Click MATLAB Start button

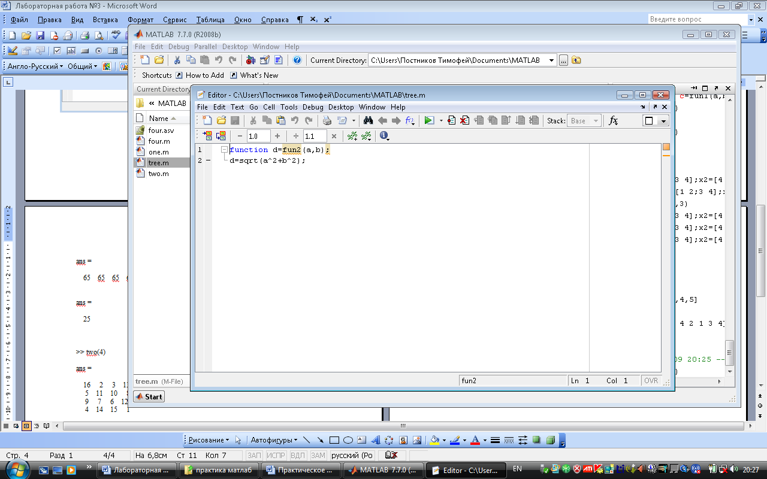pos(149,396)
